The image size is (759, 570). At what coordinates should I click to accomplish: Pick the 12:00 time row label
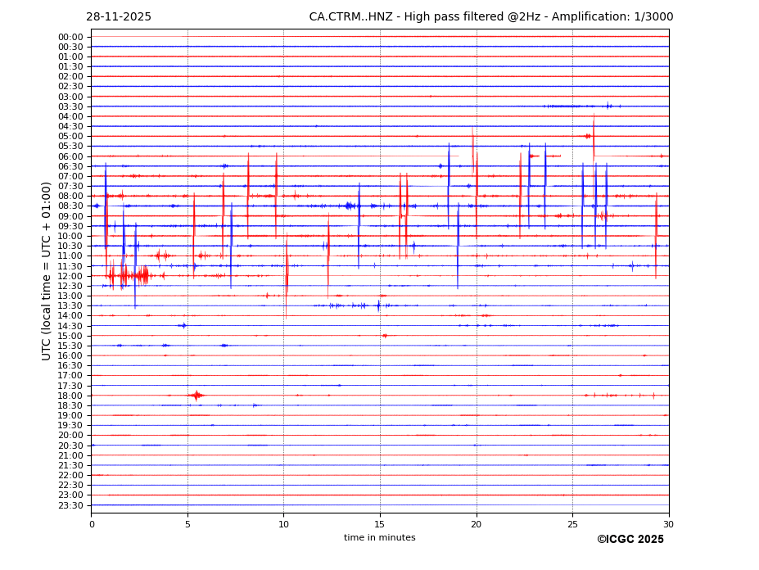coord(70,276)
